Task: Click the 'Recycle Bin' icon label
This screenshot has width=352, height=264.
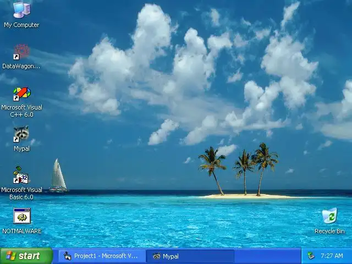Action: [x=329, y=231]
